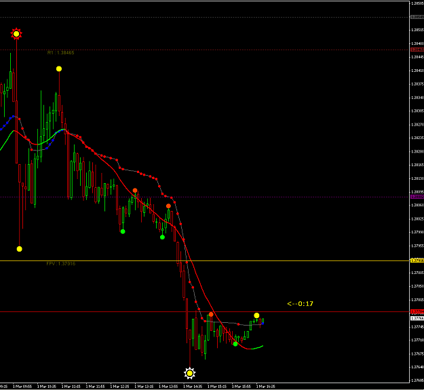Click the 1.38410 price axis label
The height and width of the screenshot is (390, 424).
click(417, 71)
